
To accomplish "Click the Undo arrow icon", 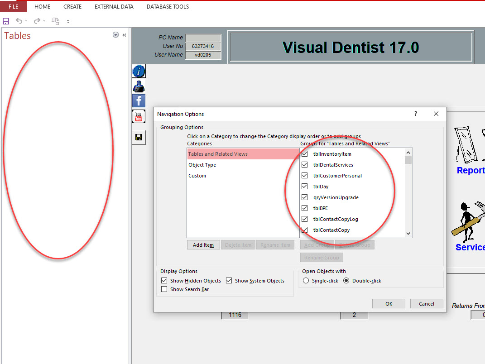I will 19,21.
